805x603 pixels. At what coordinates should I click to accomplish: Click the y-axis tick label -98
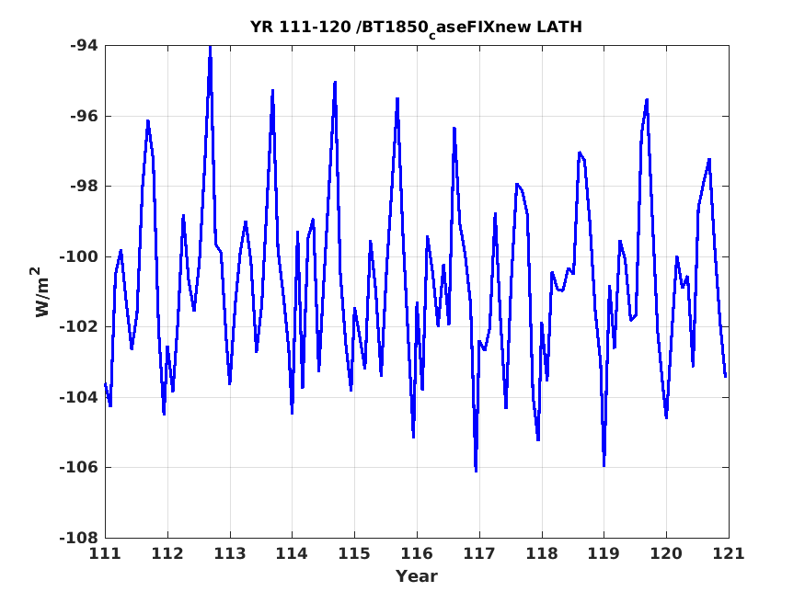[x=84, y=186]
